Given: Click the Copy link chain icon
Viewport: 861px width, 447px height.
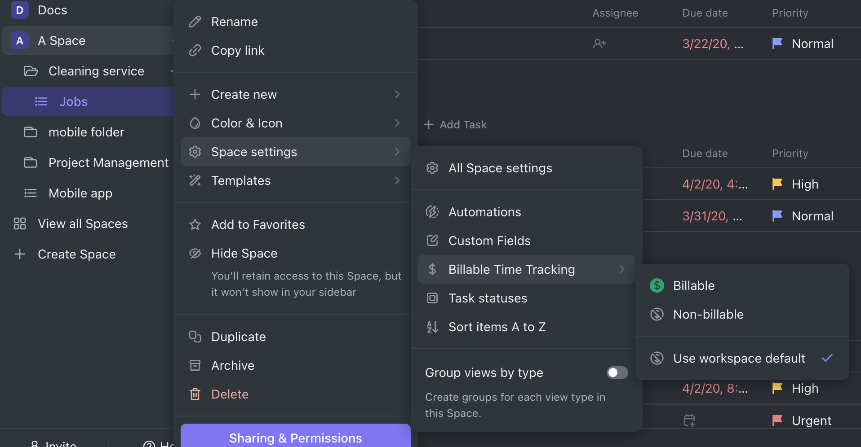Looking at the screenshot, I should (195, 50).
